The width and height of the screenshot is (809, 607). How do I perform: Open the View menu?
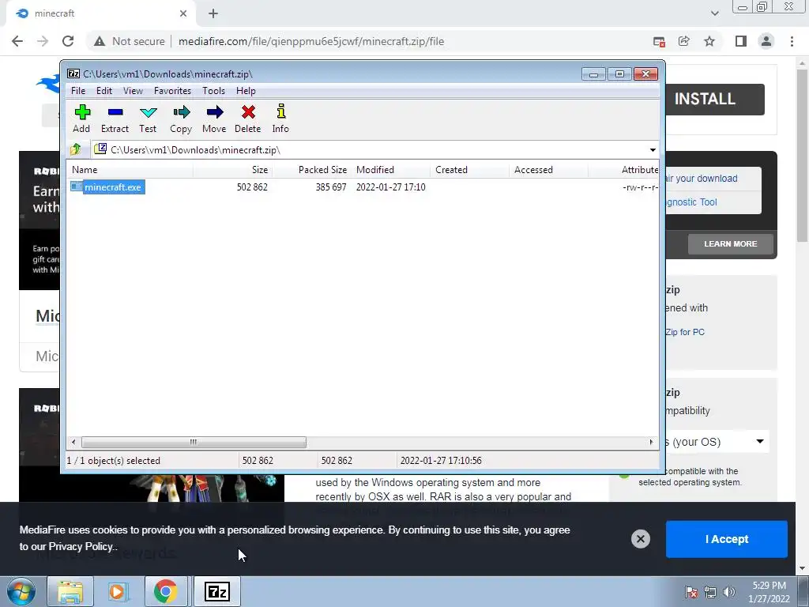click(133, 91)
